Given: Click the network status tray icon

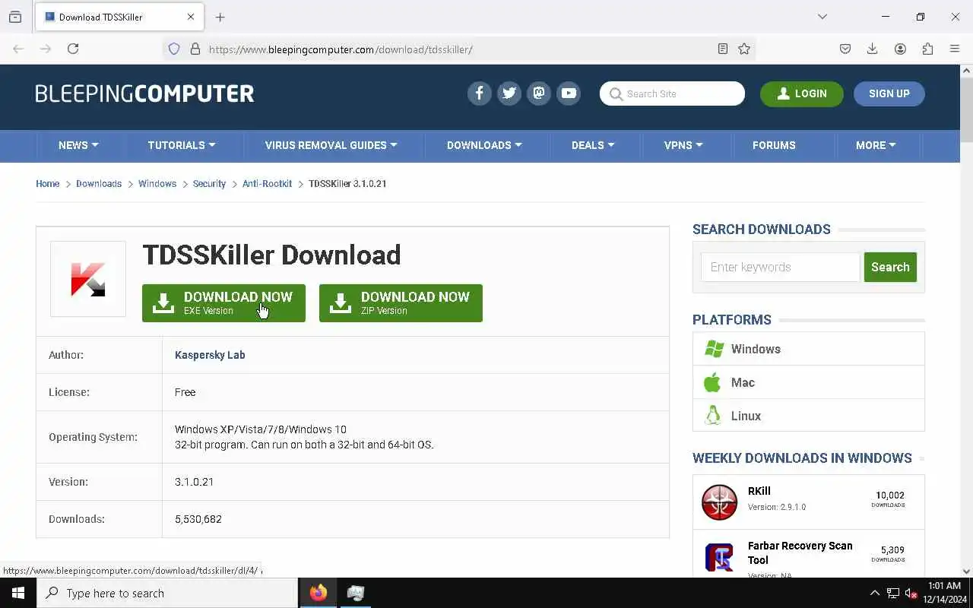Looking at the screenshot, I should 893,593.
